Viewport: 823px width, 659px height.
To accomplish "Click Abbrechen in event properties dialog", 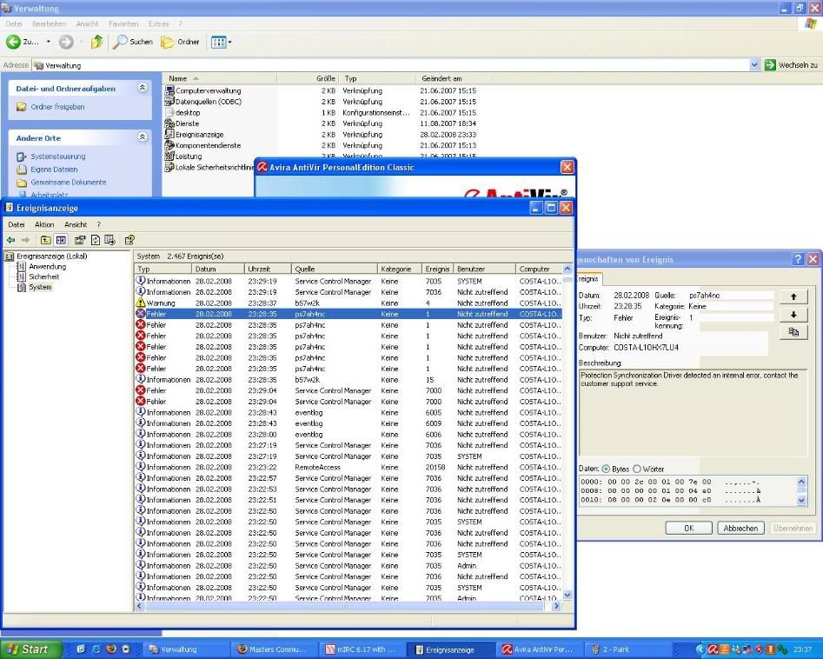I will (740, 528).
